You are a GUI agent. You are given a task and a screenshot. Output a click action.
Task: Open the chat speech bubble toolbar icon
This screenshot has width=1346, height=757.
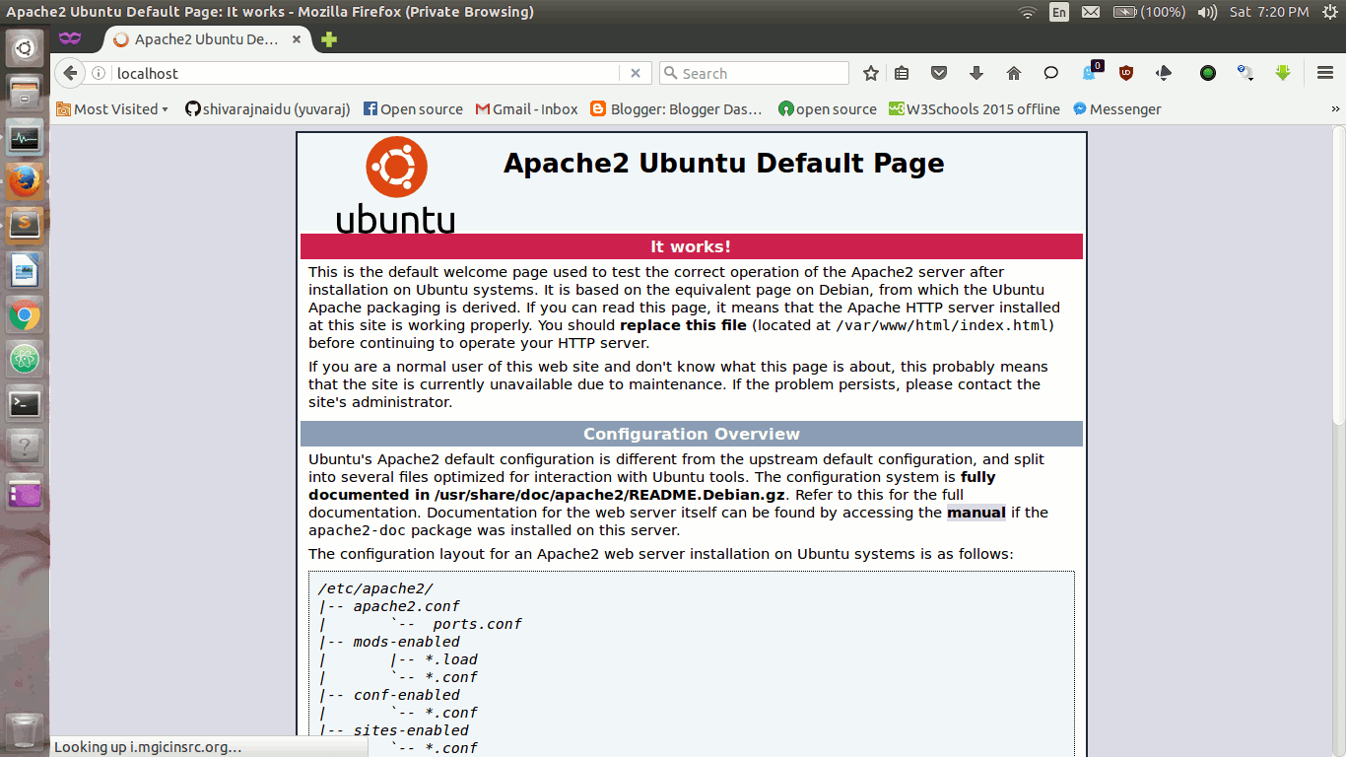click(1051, 73)
